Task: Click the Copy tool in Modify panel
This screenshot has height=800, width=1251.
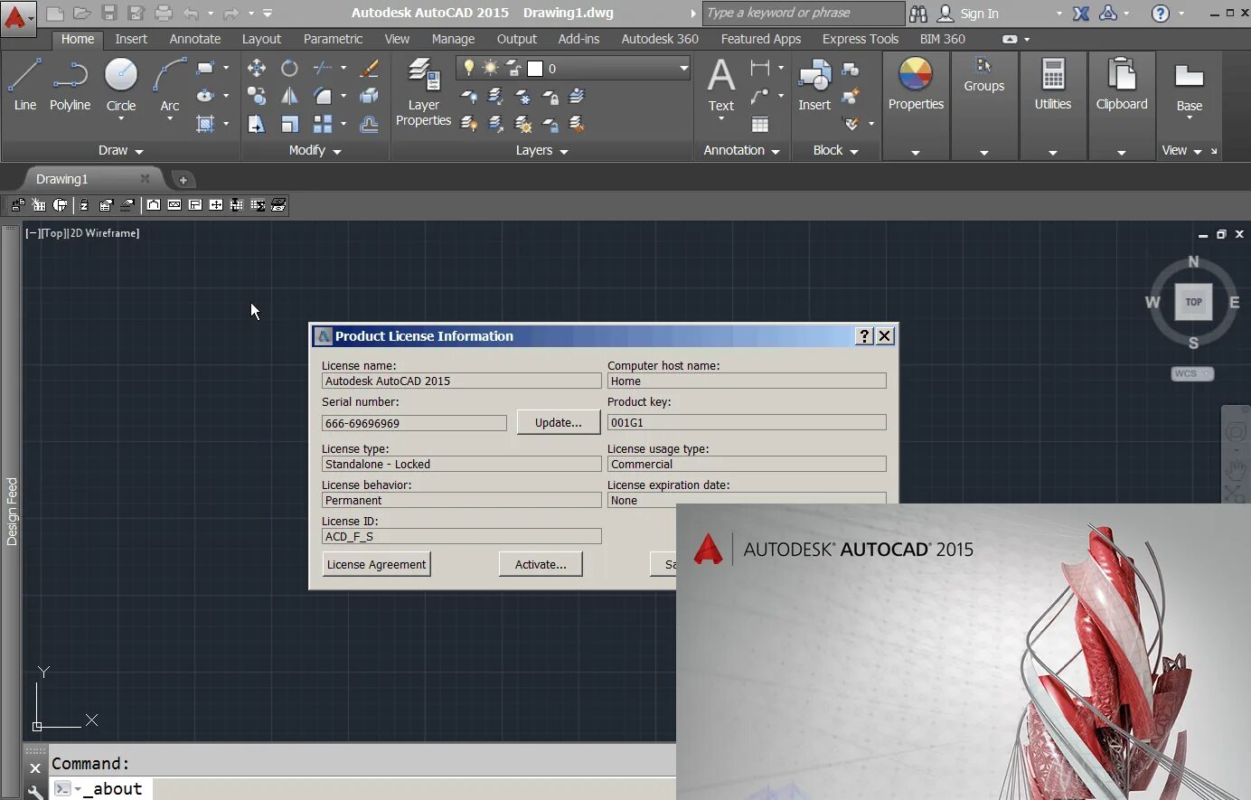Action: (257, 96)
